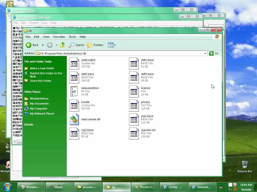Screen dimensions: 257x192
Task: Switch to config Notepad taskbar button
Action: tap(174, 187)
